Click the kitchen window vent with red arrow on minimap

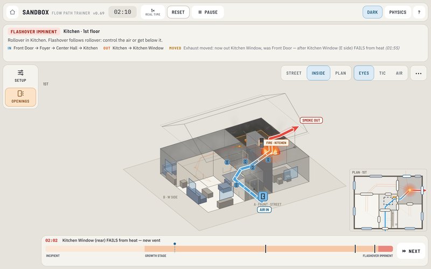[423, 190]
